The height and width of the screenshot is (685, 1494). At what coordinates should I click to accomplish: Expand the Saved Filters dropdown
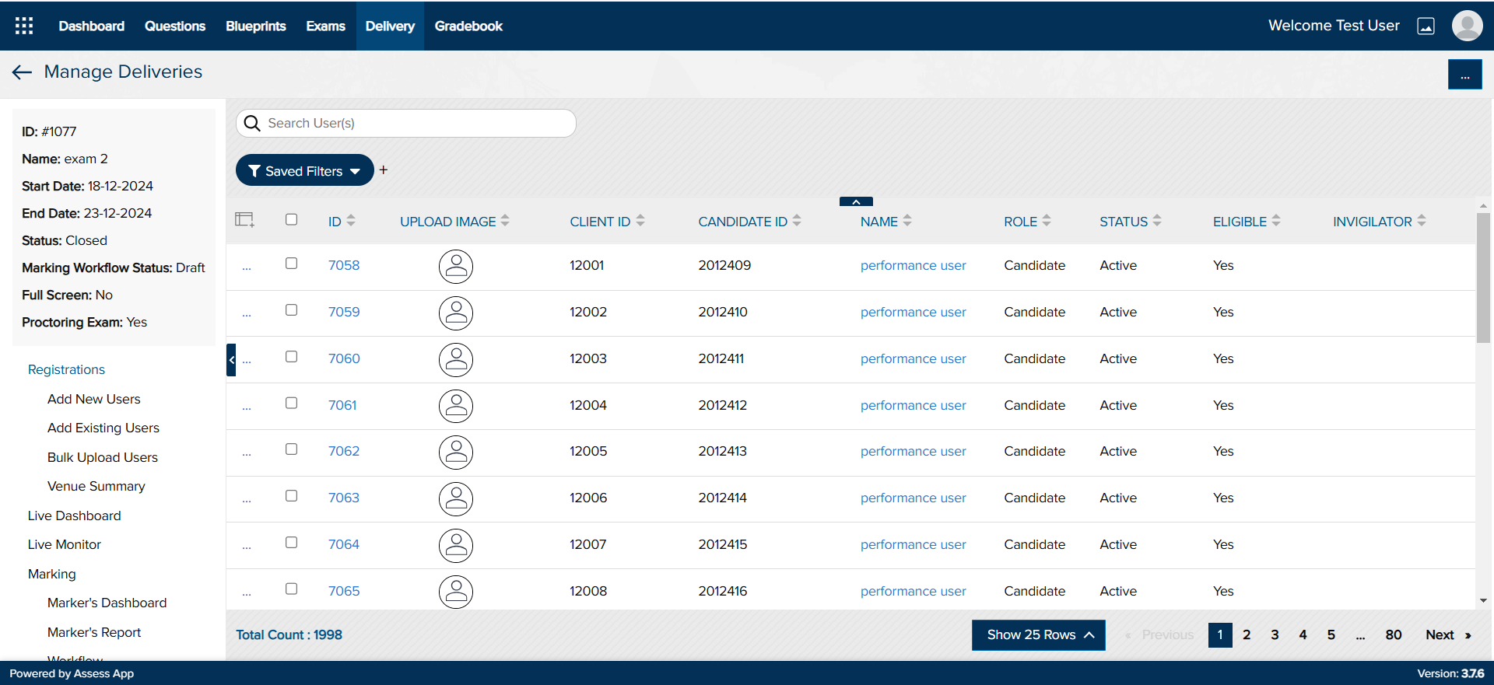(x=304, y=171)
